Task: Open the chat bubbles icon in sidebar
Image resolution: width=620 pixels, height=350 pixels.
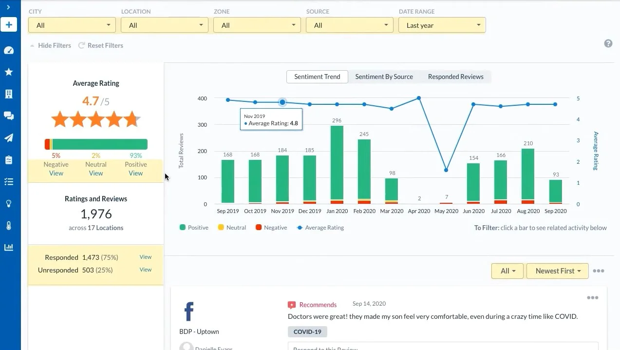Action: coord(9,116)
